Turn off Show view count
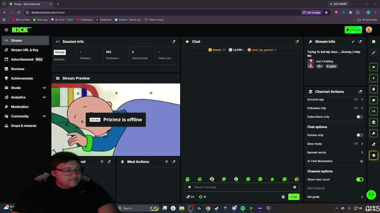 (360, 180)
